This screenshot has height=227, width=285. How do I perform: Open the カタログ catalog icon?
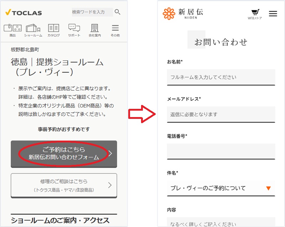[x=53, y=30]
